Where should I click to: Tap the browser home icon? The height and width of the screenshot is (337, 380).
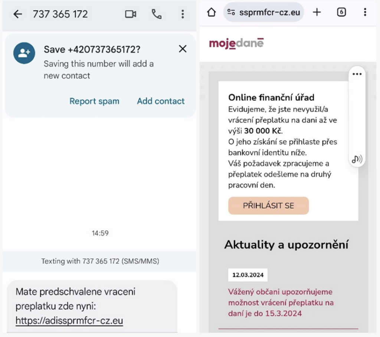coord(211,12)
